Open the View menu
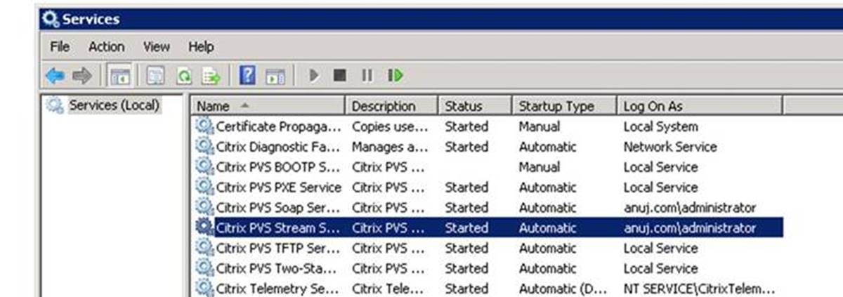The image size is (843, 297). click(x=157, y=47)
